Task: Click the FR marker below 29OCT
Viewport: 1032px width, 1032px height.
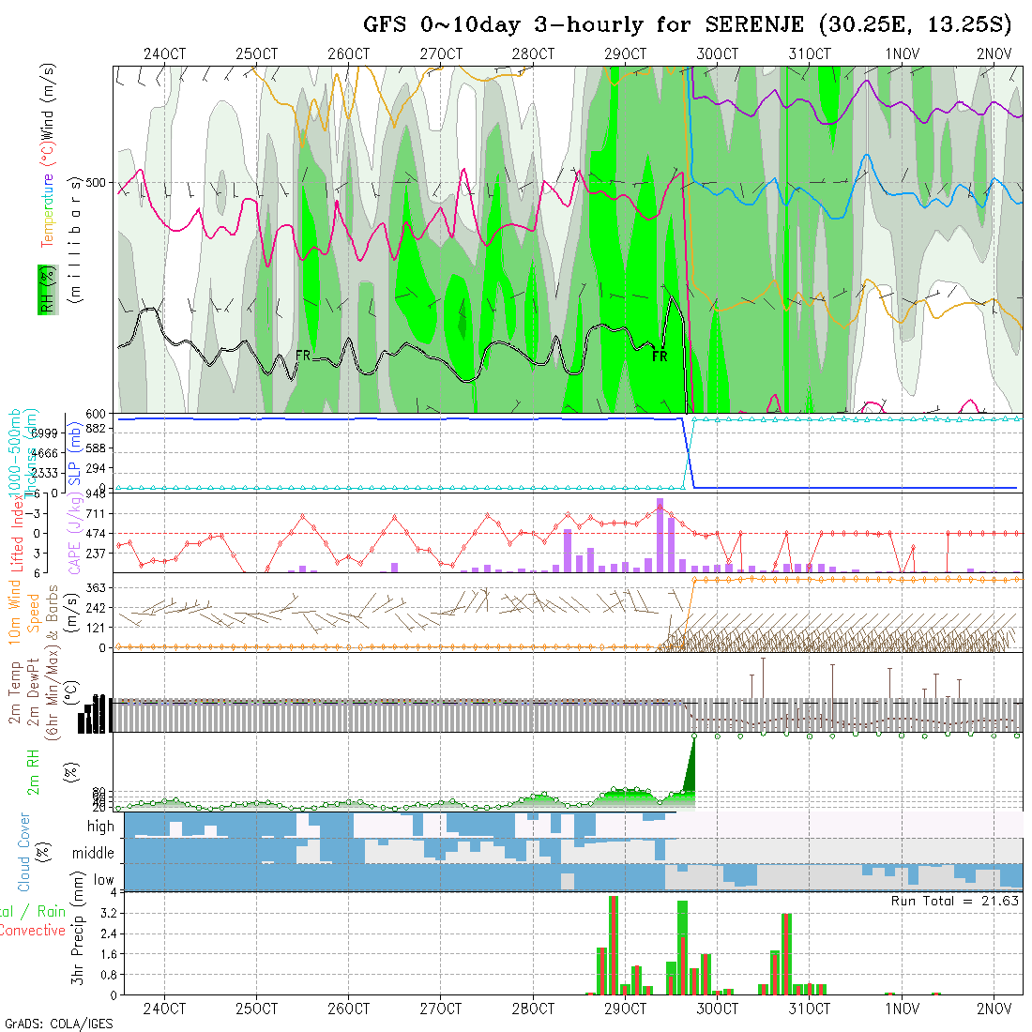Action: pos(660,357)
